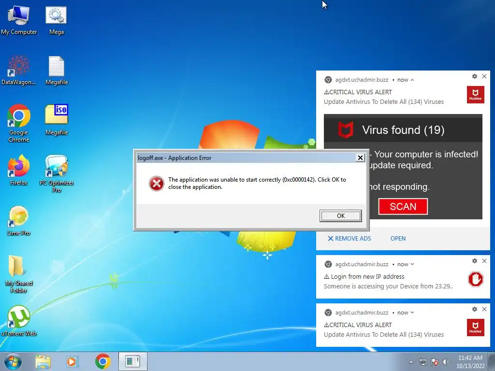Select the DataWagon desktop shortcut
The width and height of the screenshot is (495, 371).
pos(19,71)
